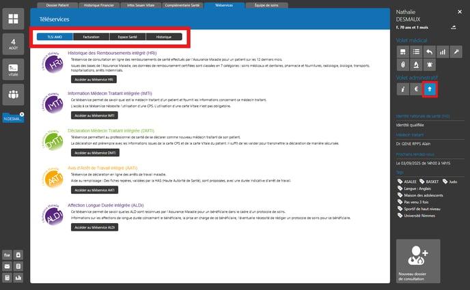The width and height of the screenshot is (470, 290).
Task: Click the wrench icon in Volet médical
Action: pos(456,51)
